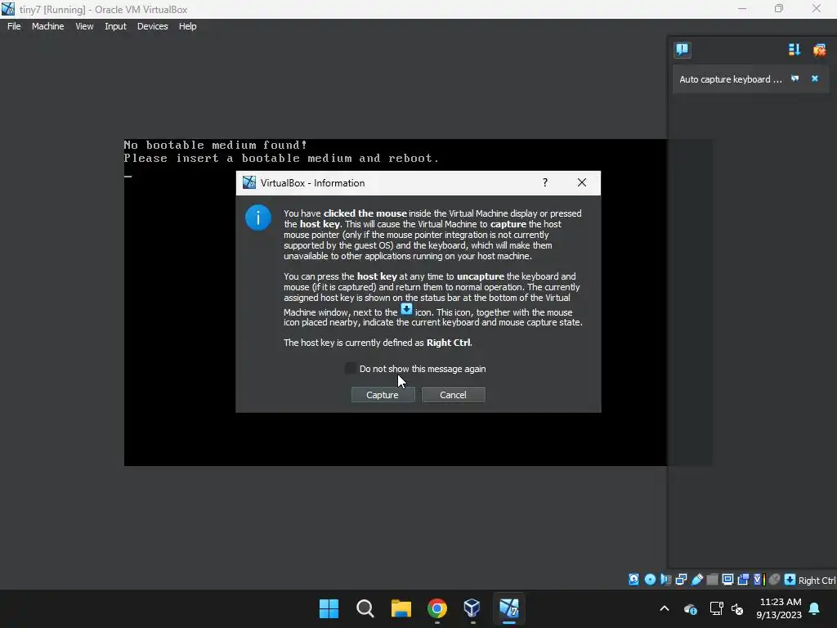Click the VirtualBox logo in the dialog title bar
This screenshot has height=628, width=837.
(248, 182)
